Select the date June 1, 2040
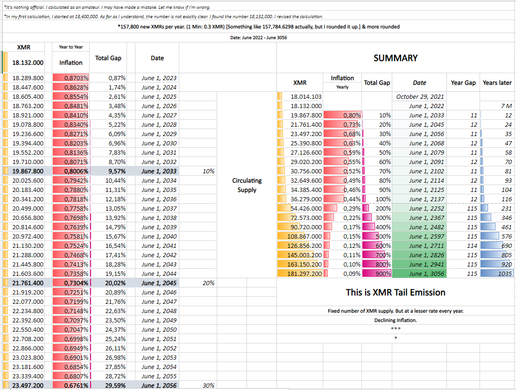The height and width of the screenshot is (390, 516). click(157, 236)
